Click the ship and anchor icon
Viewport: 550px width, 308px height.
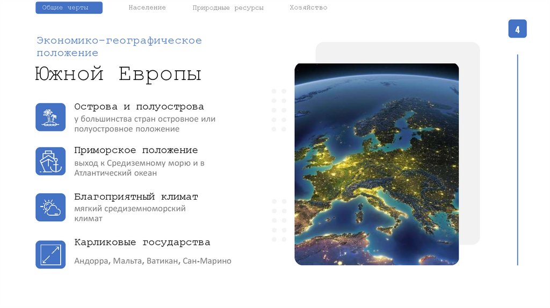click(x=50, y=161)
